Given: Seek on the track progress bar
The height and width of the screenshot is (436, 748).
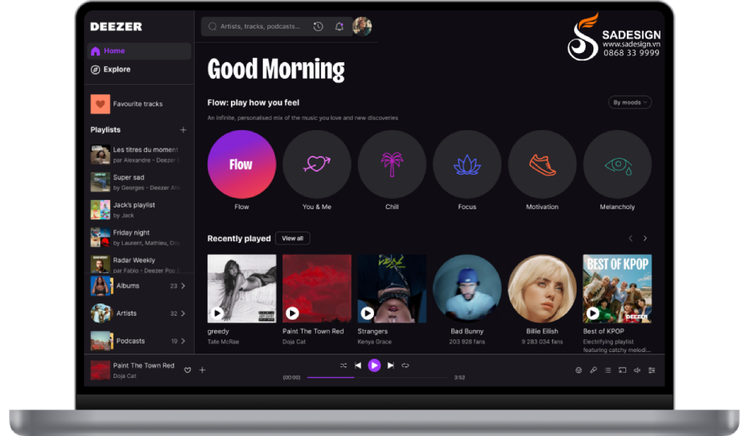Looking at the screenshot, I should point(377,377).
